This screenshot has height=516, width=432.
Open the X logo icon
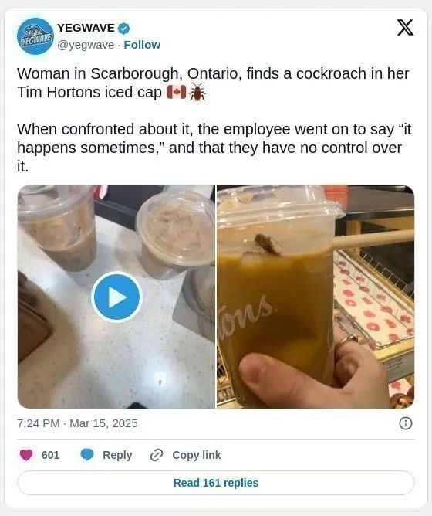click(x=405, y=27)
